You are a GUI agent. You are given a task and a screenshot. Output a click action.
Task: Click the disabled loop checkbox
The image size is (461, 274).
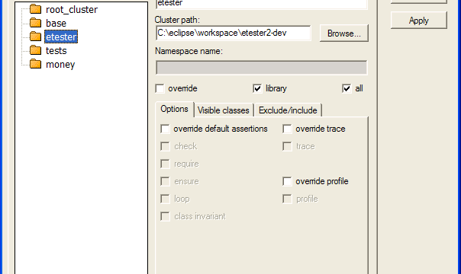tap(165, 199)
